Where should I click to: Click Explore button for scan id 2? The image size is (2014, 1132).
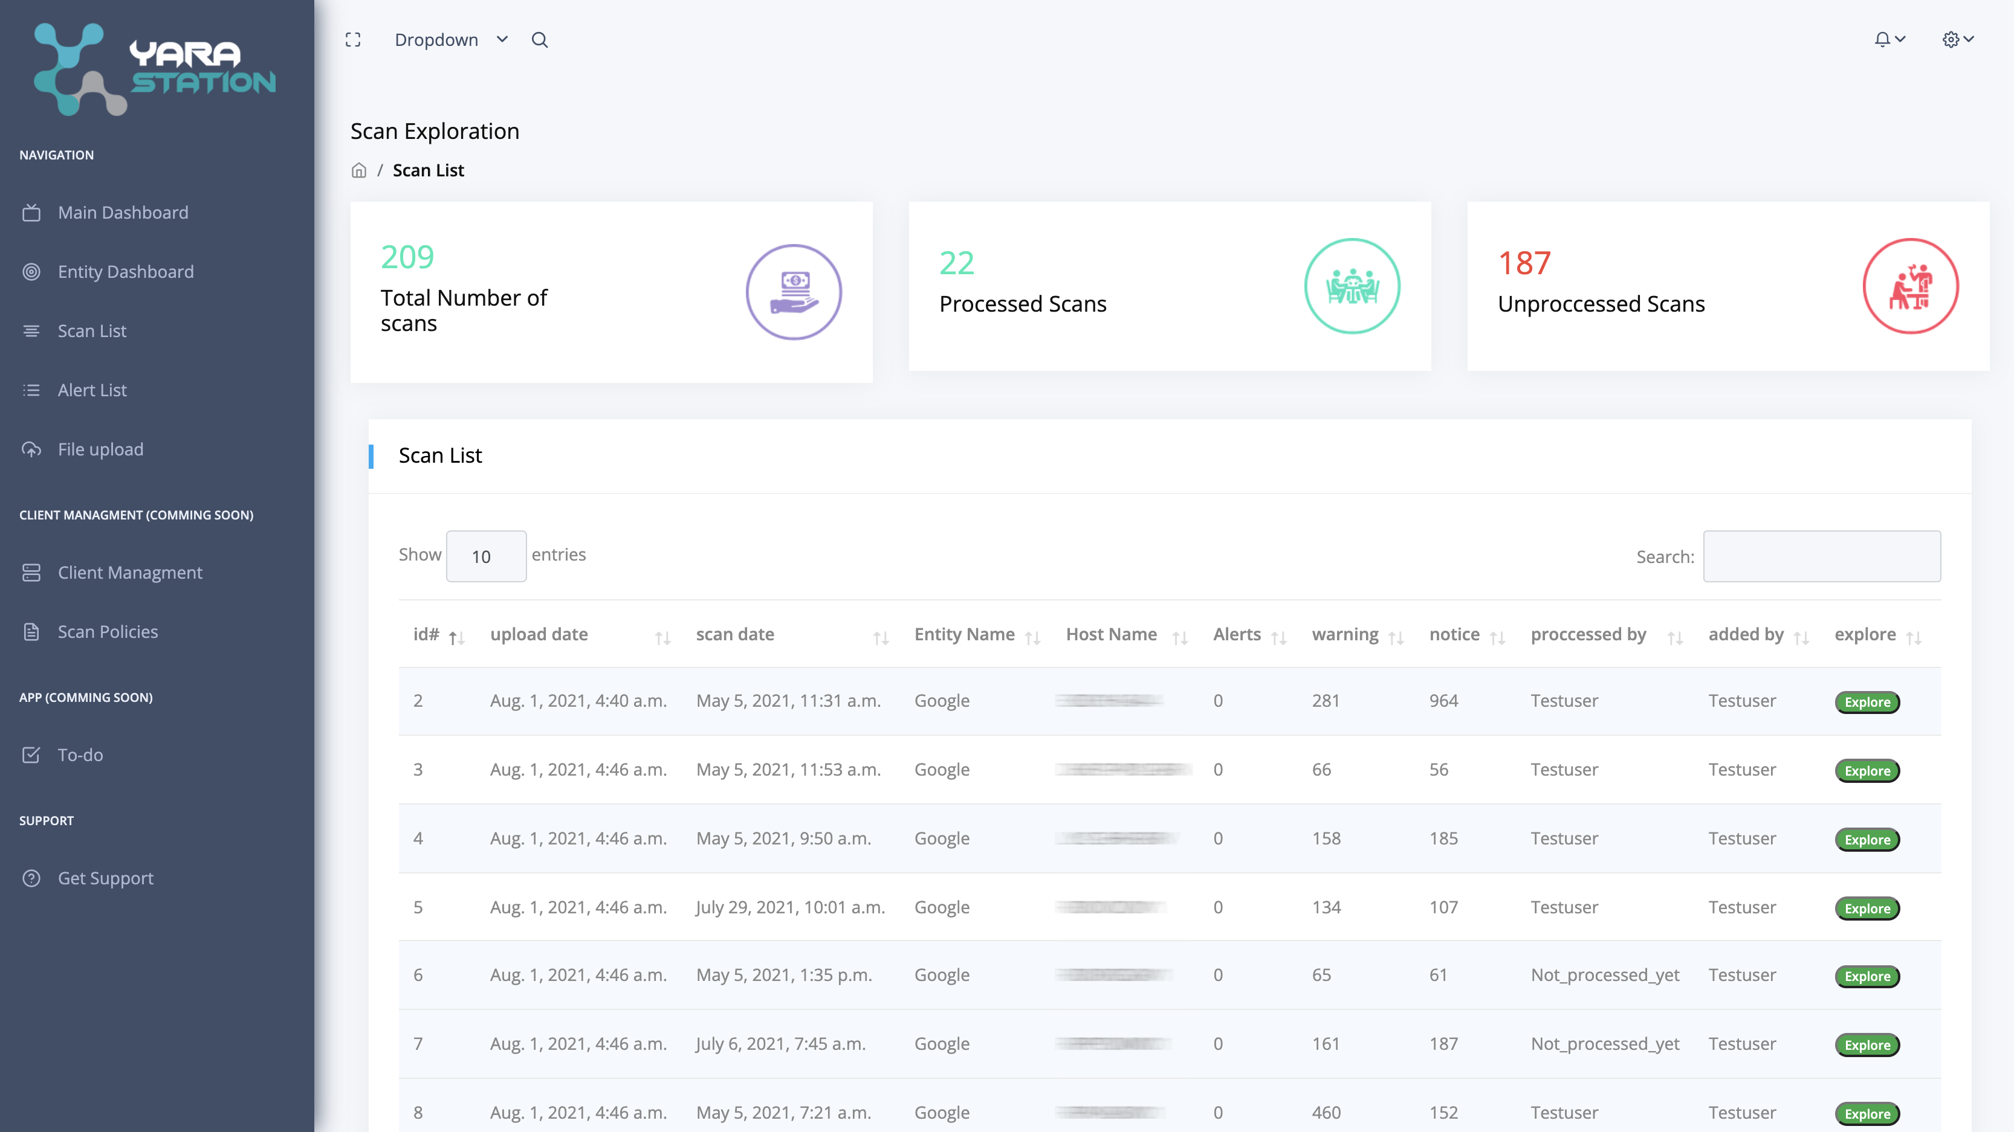tap(1867, 701)
